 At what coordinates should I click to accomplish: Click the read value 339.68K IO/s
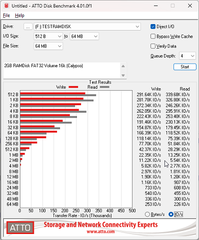pyautogui.click(x=177, y=95)
